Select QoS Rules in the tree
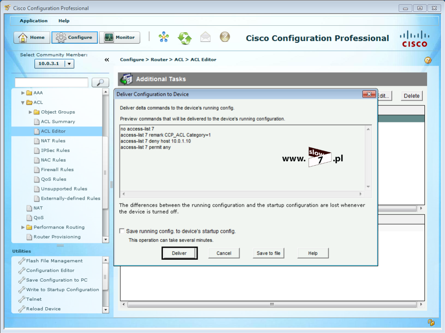Viewport: 445px width, 333px height. (54, 180)
